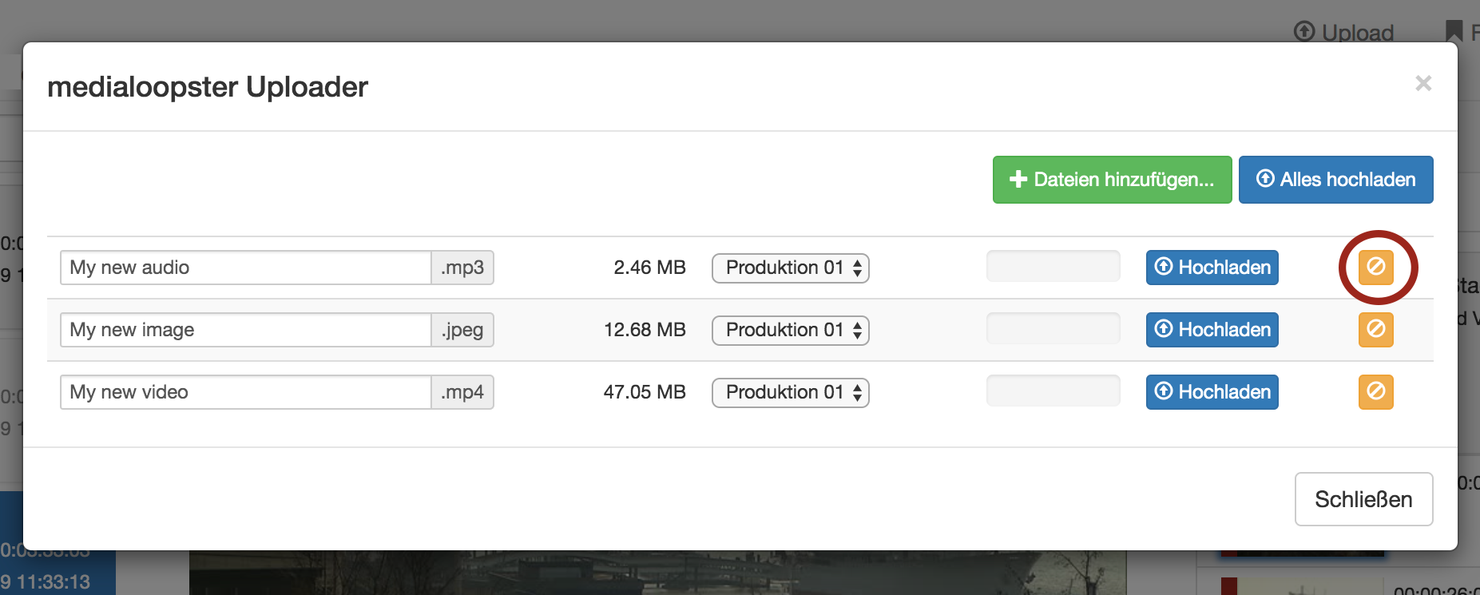Image resolution: width=1480 pixels, height=595 pixels.
Task: Close the uploader dialog with the X
Action: 1422,84
